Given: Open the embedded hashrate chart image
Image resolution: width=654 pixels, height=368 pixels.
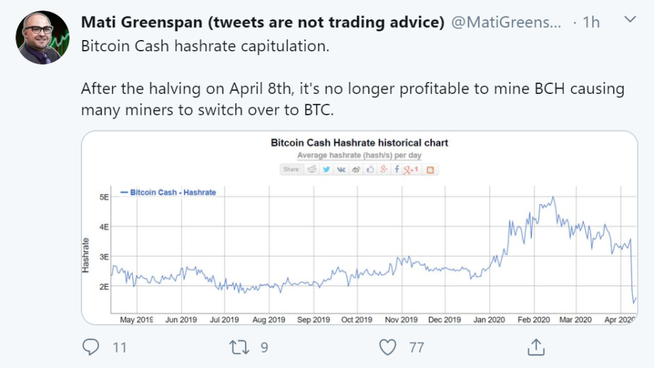Looking at the screenshot, I should 359,253.
